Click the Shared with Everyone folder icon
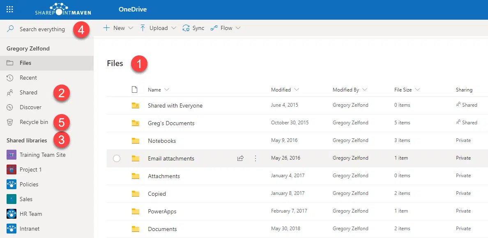This screenshot has height=238, width=488. 136,105
